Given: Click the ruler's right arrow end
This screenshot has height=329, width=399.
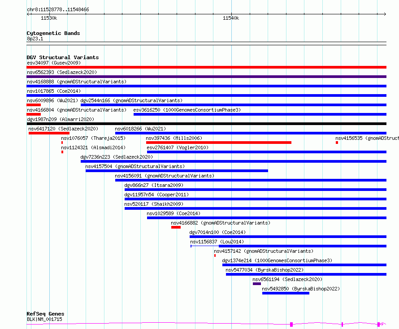Looking at the screenshot, I should pos(385,14).
